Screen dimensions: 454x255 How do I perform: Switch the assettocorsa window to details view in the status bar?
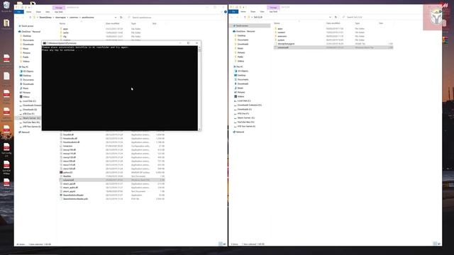(221, 244)
